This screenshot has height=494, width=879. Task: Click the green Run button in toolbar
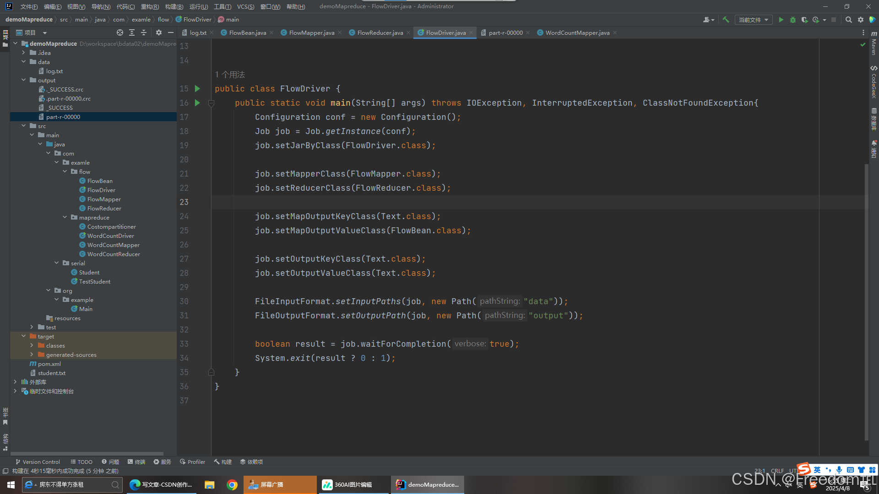(781, 20)
